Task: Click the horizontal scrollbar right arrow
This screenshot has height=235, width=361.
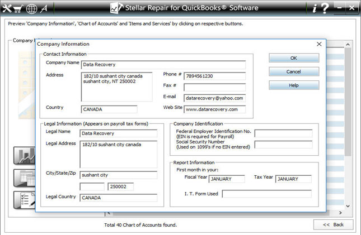Action: point(340,213)
